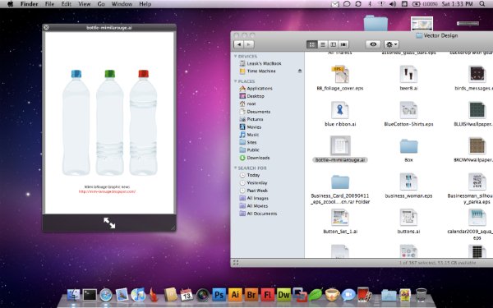The image size is (493, 308).
Task: Collapse the DEVICES sidebar section
Action: [235, 56]
